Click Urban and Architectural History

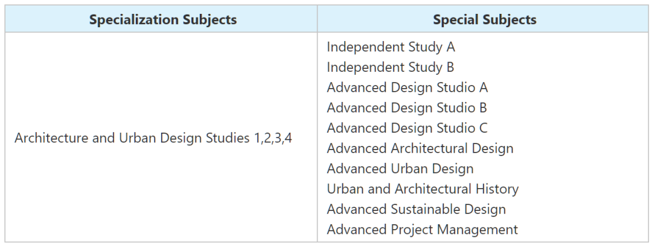pos(423,189)
